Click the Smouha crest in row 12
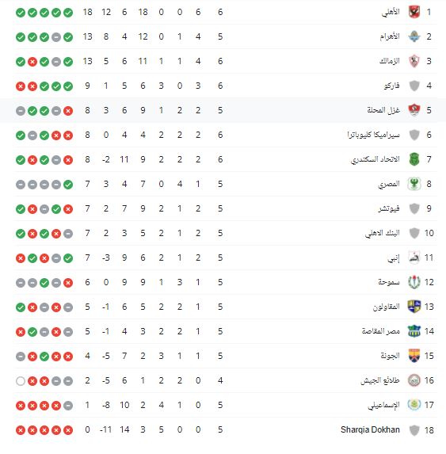This screenshot has height=454, width=446. [414, 282]
